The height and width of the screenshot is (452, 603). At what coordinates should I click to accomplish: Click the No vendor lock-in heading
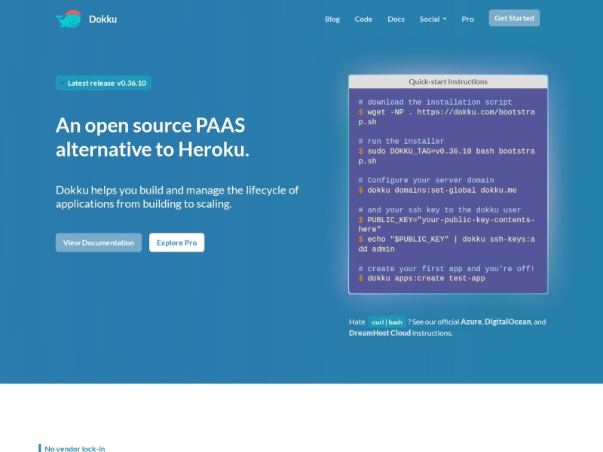pos(75,448)
